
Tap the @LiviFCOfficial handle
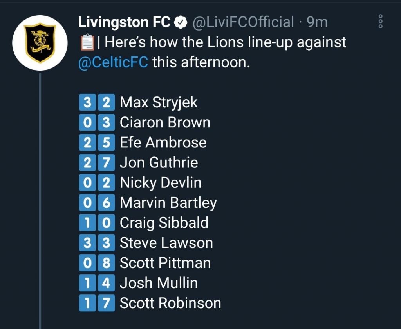[x=243, y=22]
